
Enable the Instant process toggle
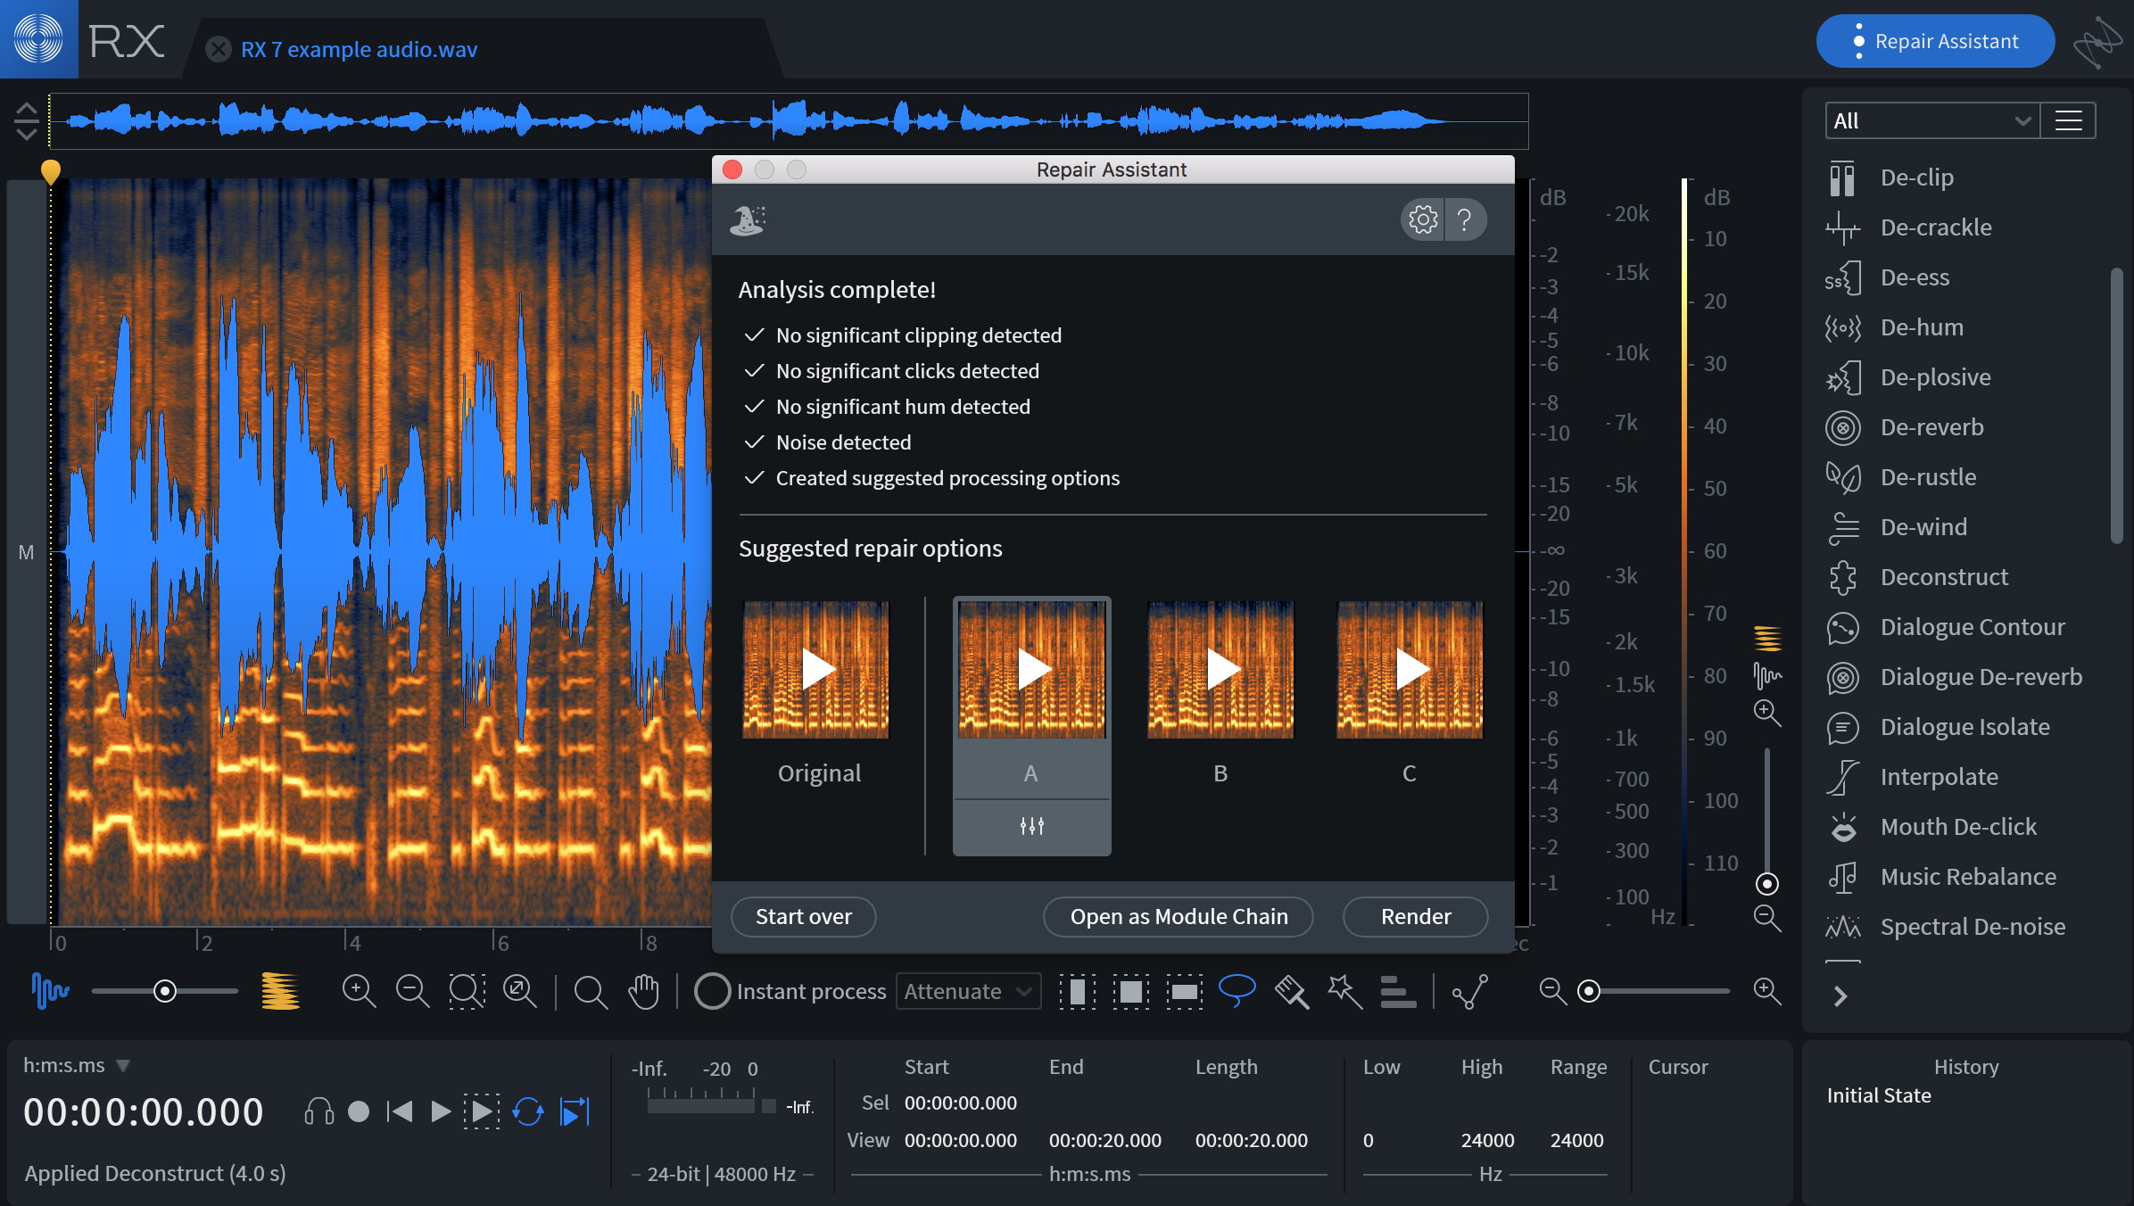(712, 991)
